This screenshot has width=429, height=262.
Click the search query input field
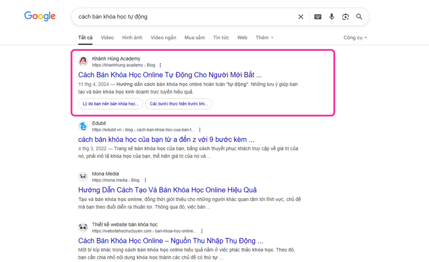(186, 17)
